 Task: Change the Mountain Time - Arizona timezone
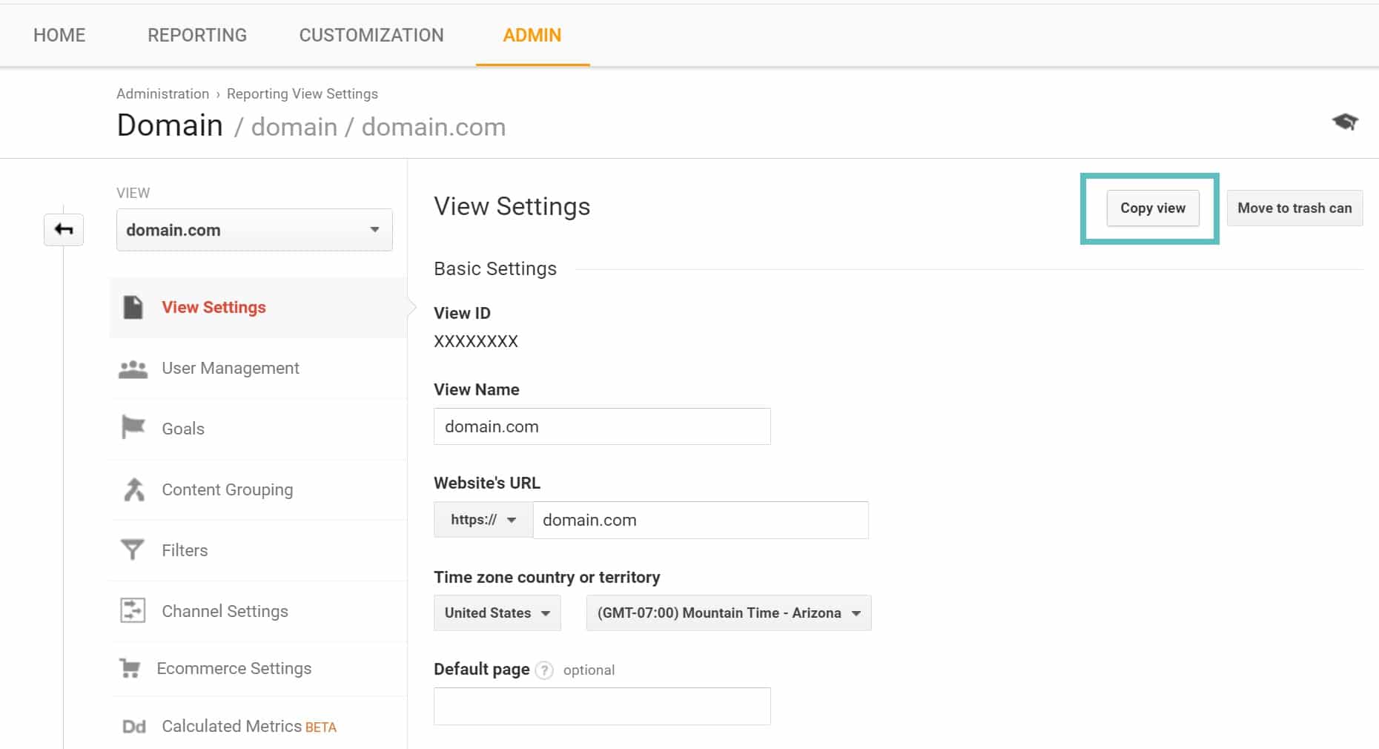727,613
